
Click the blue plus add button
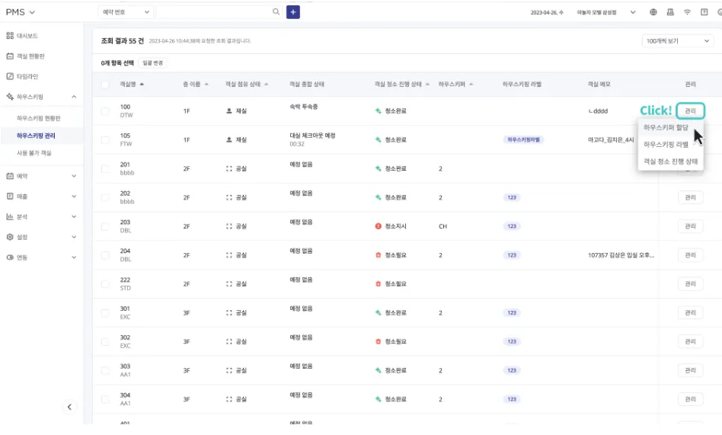(x=293, y=12)
